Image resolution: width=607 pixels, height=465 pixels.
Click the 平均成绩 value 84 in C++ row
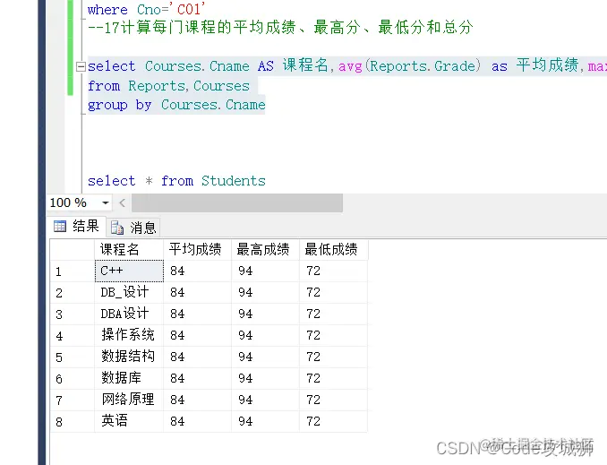pyautogui.click(x=198, y=271)
